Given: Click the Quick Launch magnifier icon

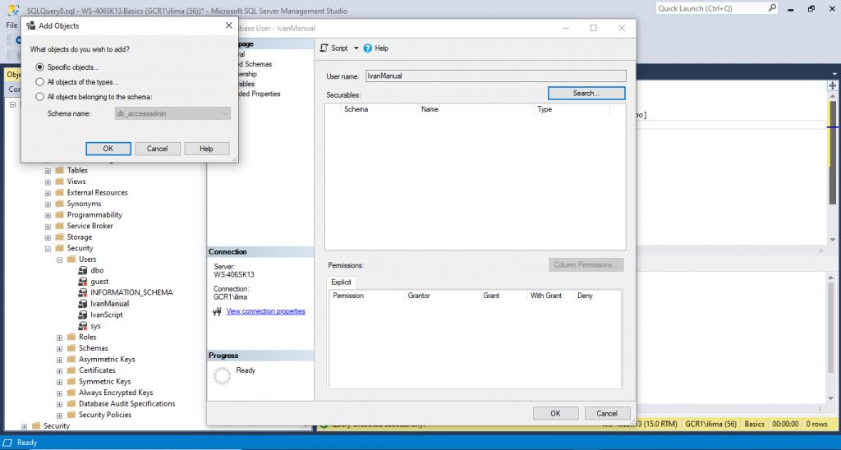Looking at the screenshot, I should [772, 8].
